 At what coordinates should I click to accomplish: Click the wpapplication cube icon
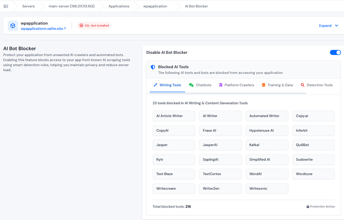tap(13, 26)
